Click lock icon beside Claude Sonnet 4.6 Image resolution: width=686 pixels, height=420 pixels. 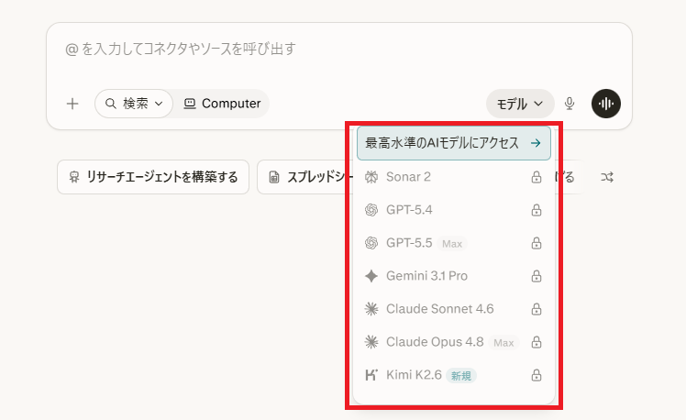point(537,309)
